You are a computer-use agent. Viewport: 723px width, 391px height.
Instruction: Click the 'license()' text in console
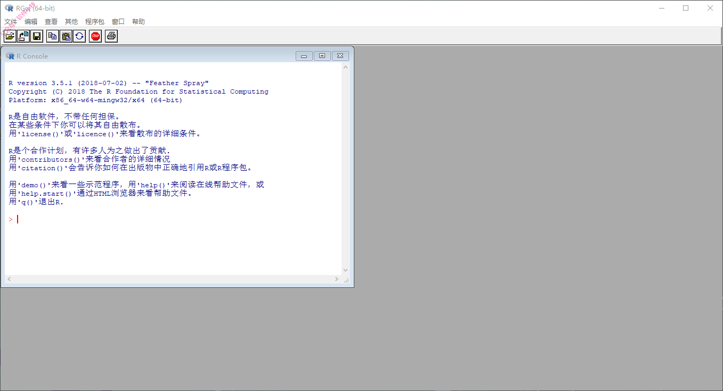(x=40, y=134)
